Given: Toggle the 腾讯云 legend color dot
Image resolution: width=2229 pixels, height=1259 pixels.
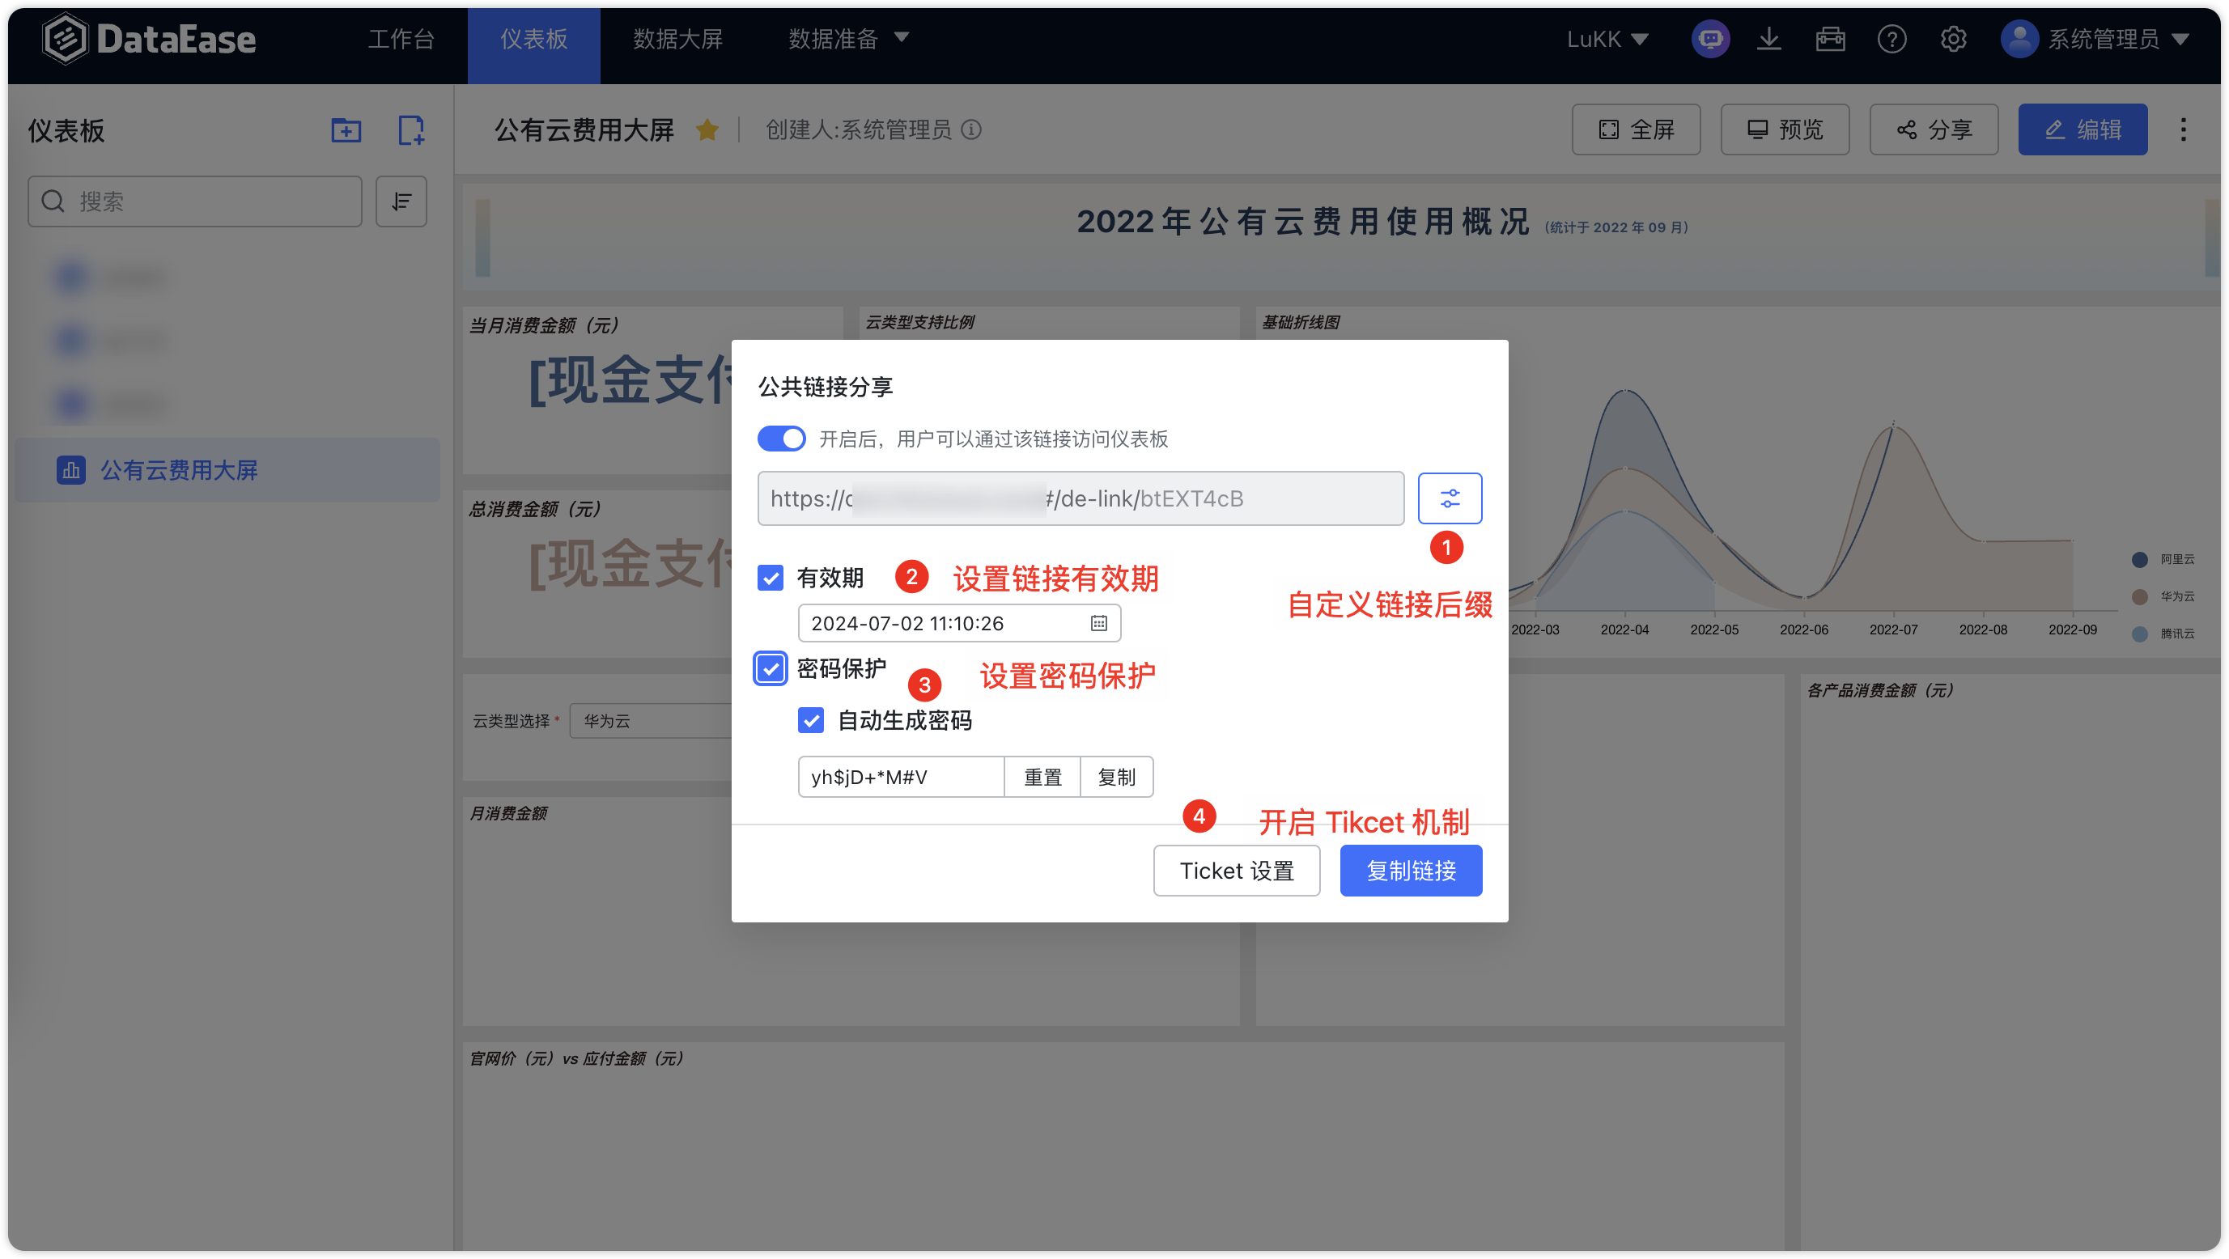Looking at the screenshot, I should [2139, 634].
